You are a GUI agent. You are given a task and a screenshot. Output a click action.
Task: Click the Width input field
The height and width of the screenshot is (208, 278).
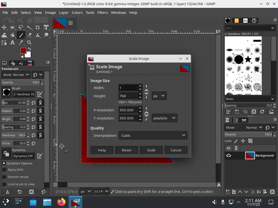click(128, 88)
